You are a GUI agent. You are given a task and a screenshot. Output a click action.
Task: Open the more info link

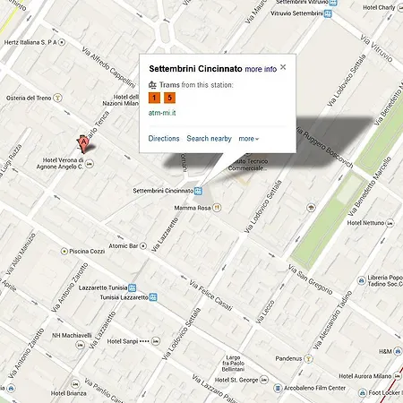(x=261, y=69)
